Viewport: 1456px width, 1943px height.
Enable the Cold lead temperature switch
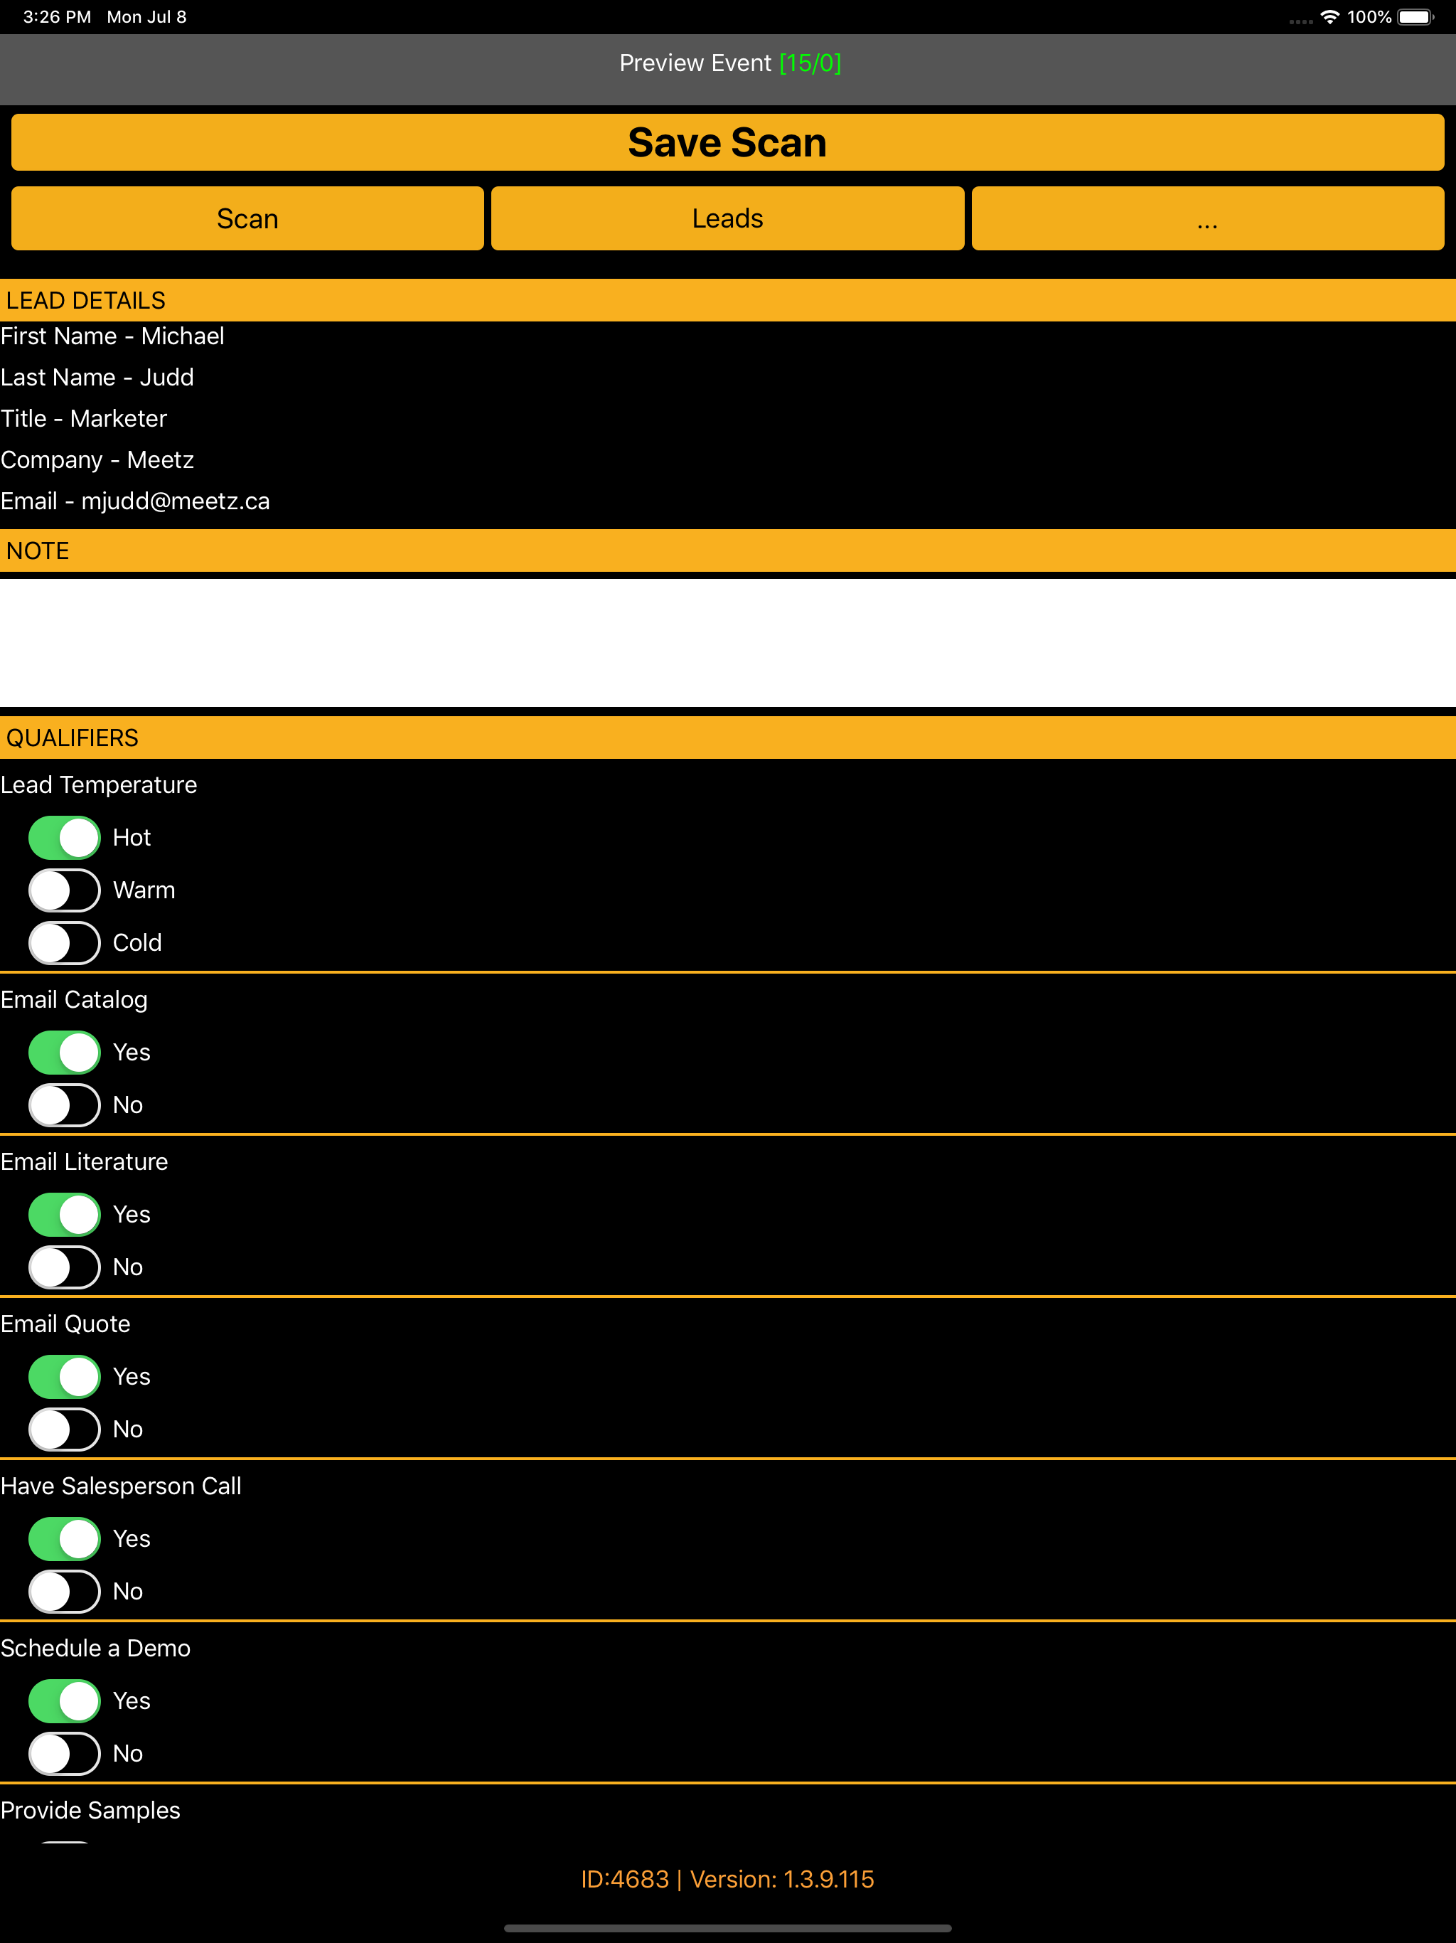click(x=65, y=943)
